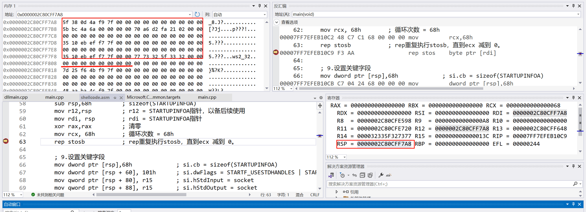Switch views with the Solution Explorer VS icon

click(x=331, y=175)
